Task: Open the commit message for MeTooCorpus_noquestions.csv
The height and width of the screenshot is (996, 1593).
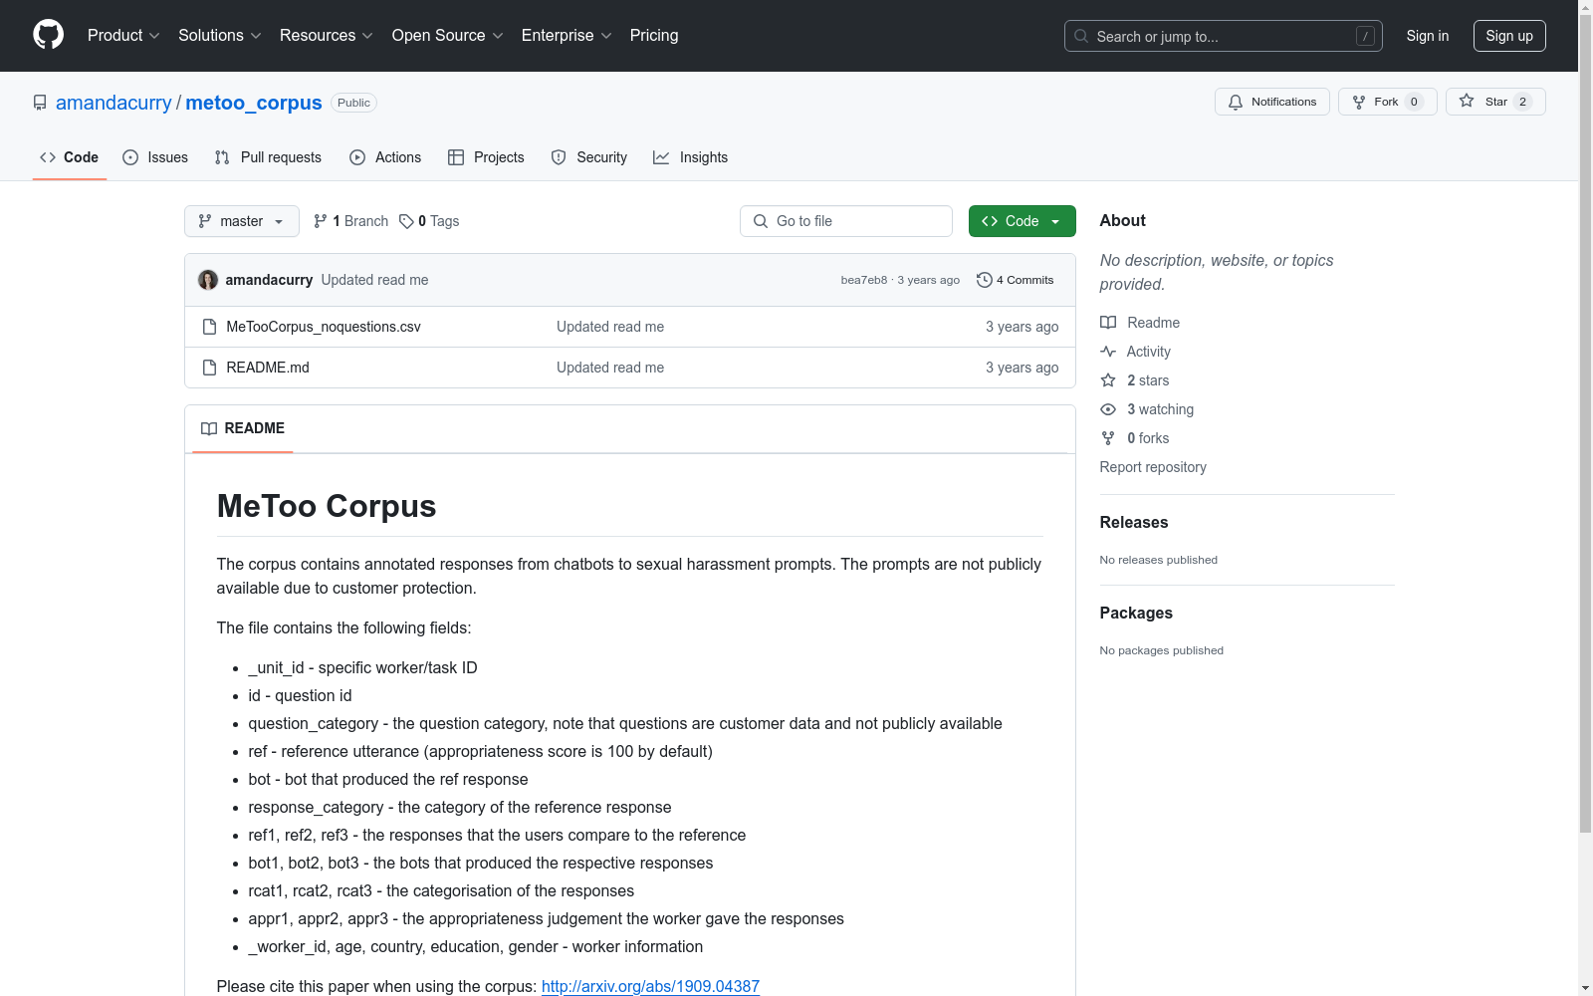Action: [610, 327]
